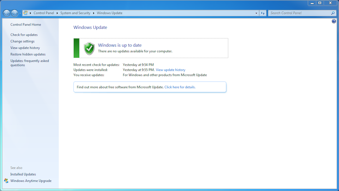Open Change settings in sidebar

pyautogui.click(x=23, y=41)
